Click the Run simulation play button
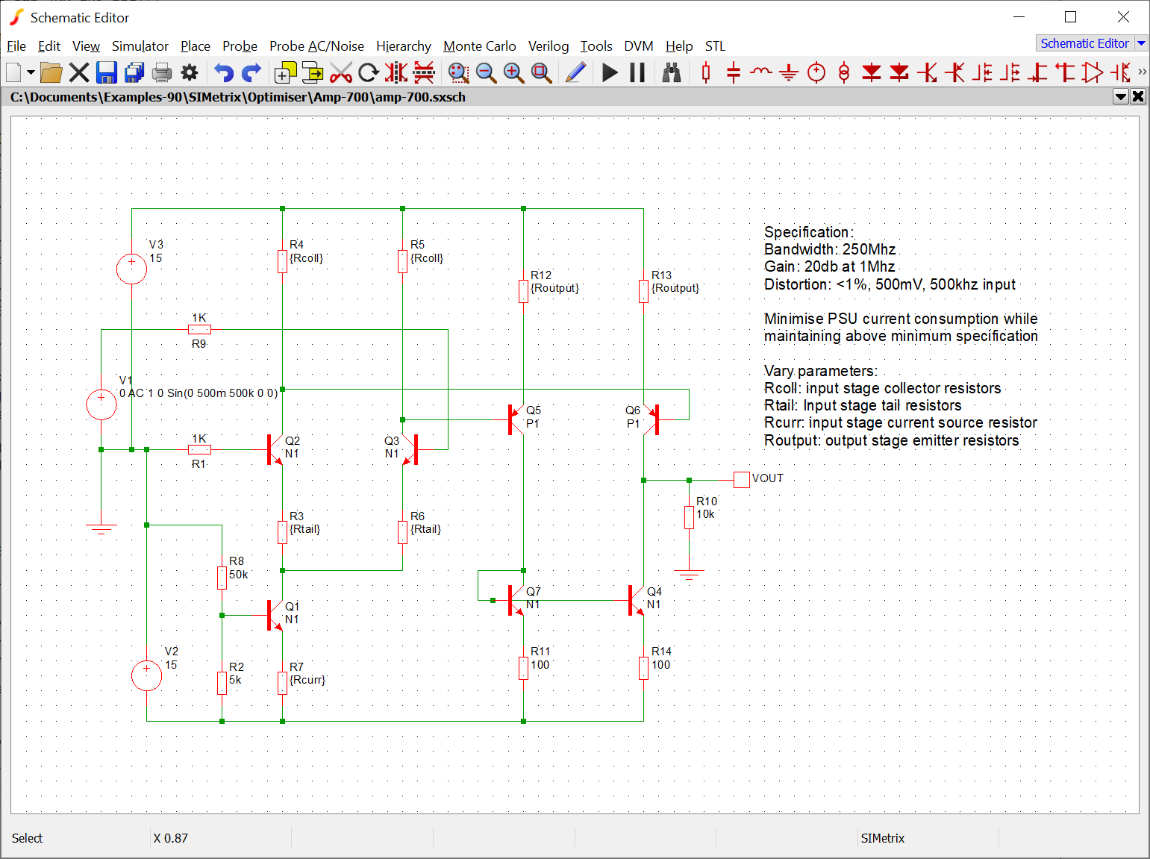This screenshot has width=1150, height=859. pyautogui.click(x=610, y=72)
